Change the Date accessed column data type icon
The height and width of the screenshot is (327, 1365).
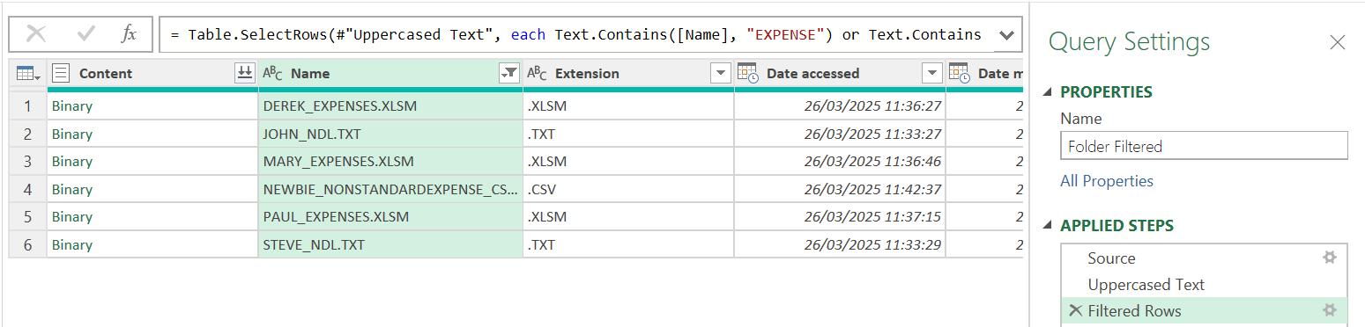click(747, 74)
